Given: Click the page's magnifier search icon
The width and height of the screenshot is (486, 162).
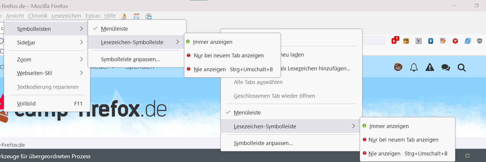Looking at the screenshot, I should [462, 68].
